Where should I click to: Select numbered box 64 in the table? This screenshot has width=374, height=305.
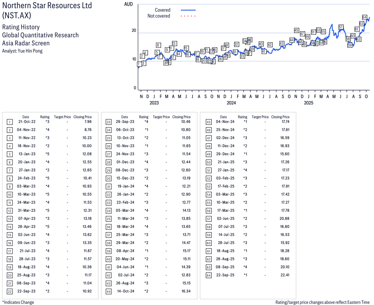click(208, 276)
